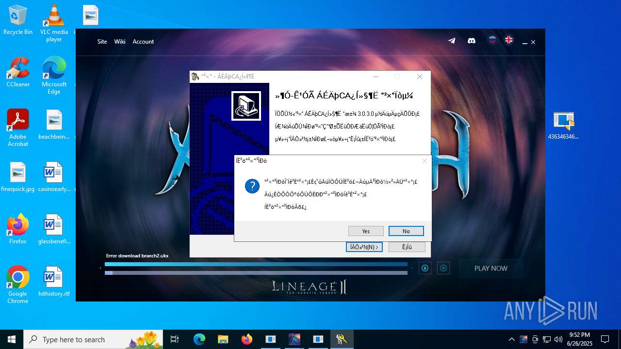Switch to installer taskbar item
Image resolution: width=621 pixels, height=349 pixels.
(x=342, y=339)
